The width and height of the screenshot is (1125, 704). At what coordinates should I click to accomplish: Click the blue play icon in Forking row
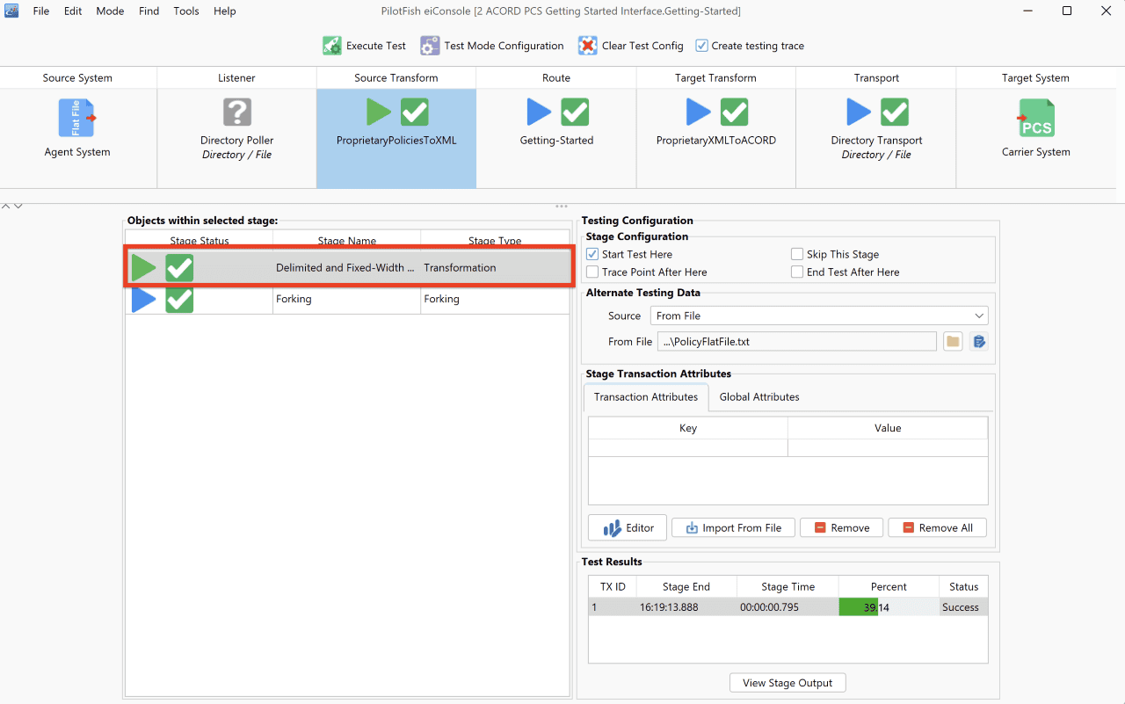tap(144, 299)
